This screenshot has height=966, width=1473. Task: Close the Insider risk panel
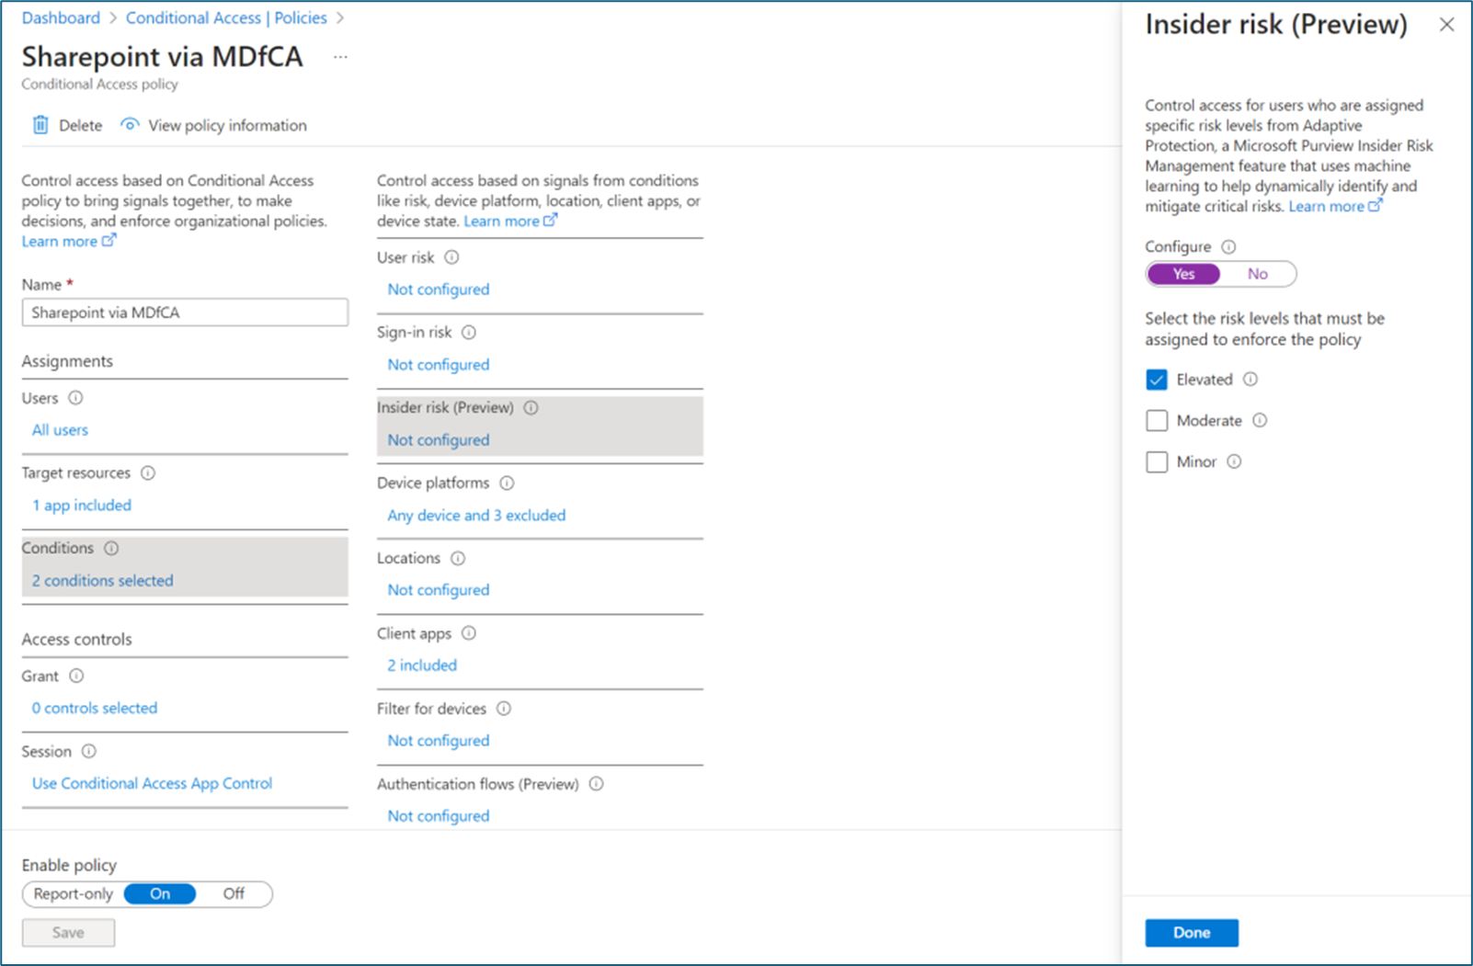point(1446,25)
